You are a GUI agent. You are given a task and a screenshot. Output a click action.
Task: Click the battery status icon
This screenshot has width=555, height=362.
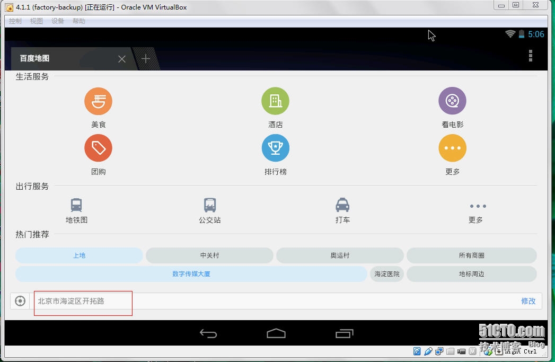(522, 34)
